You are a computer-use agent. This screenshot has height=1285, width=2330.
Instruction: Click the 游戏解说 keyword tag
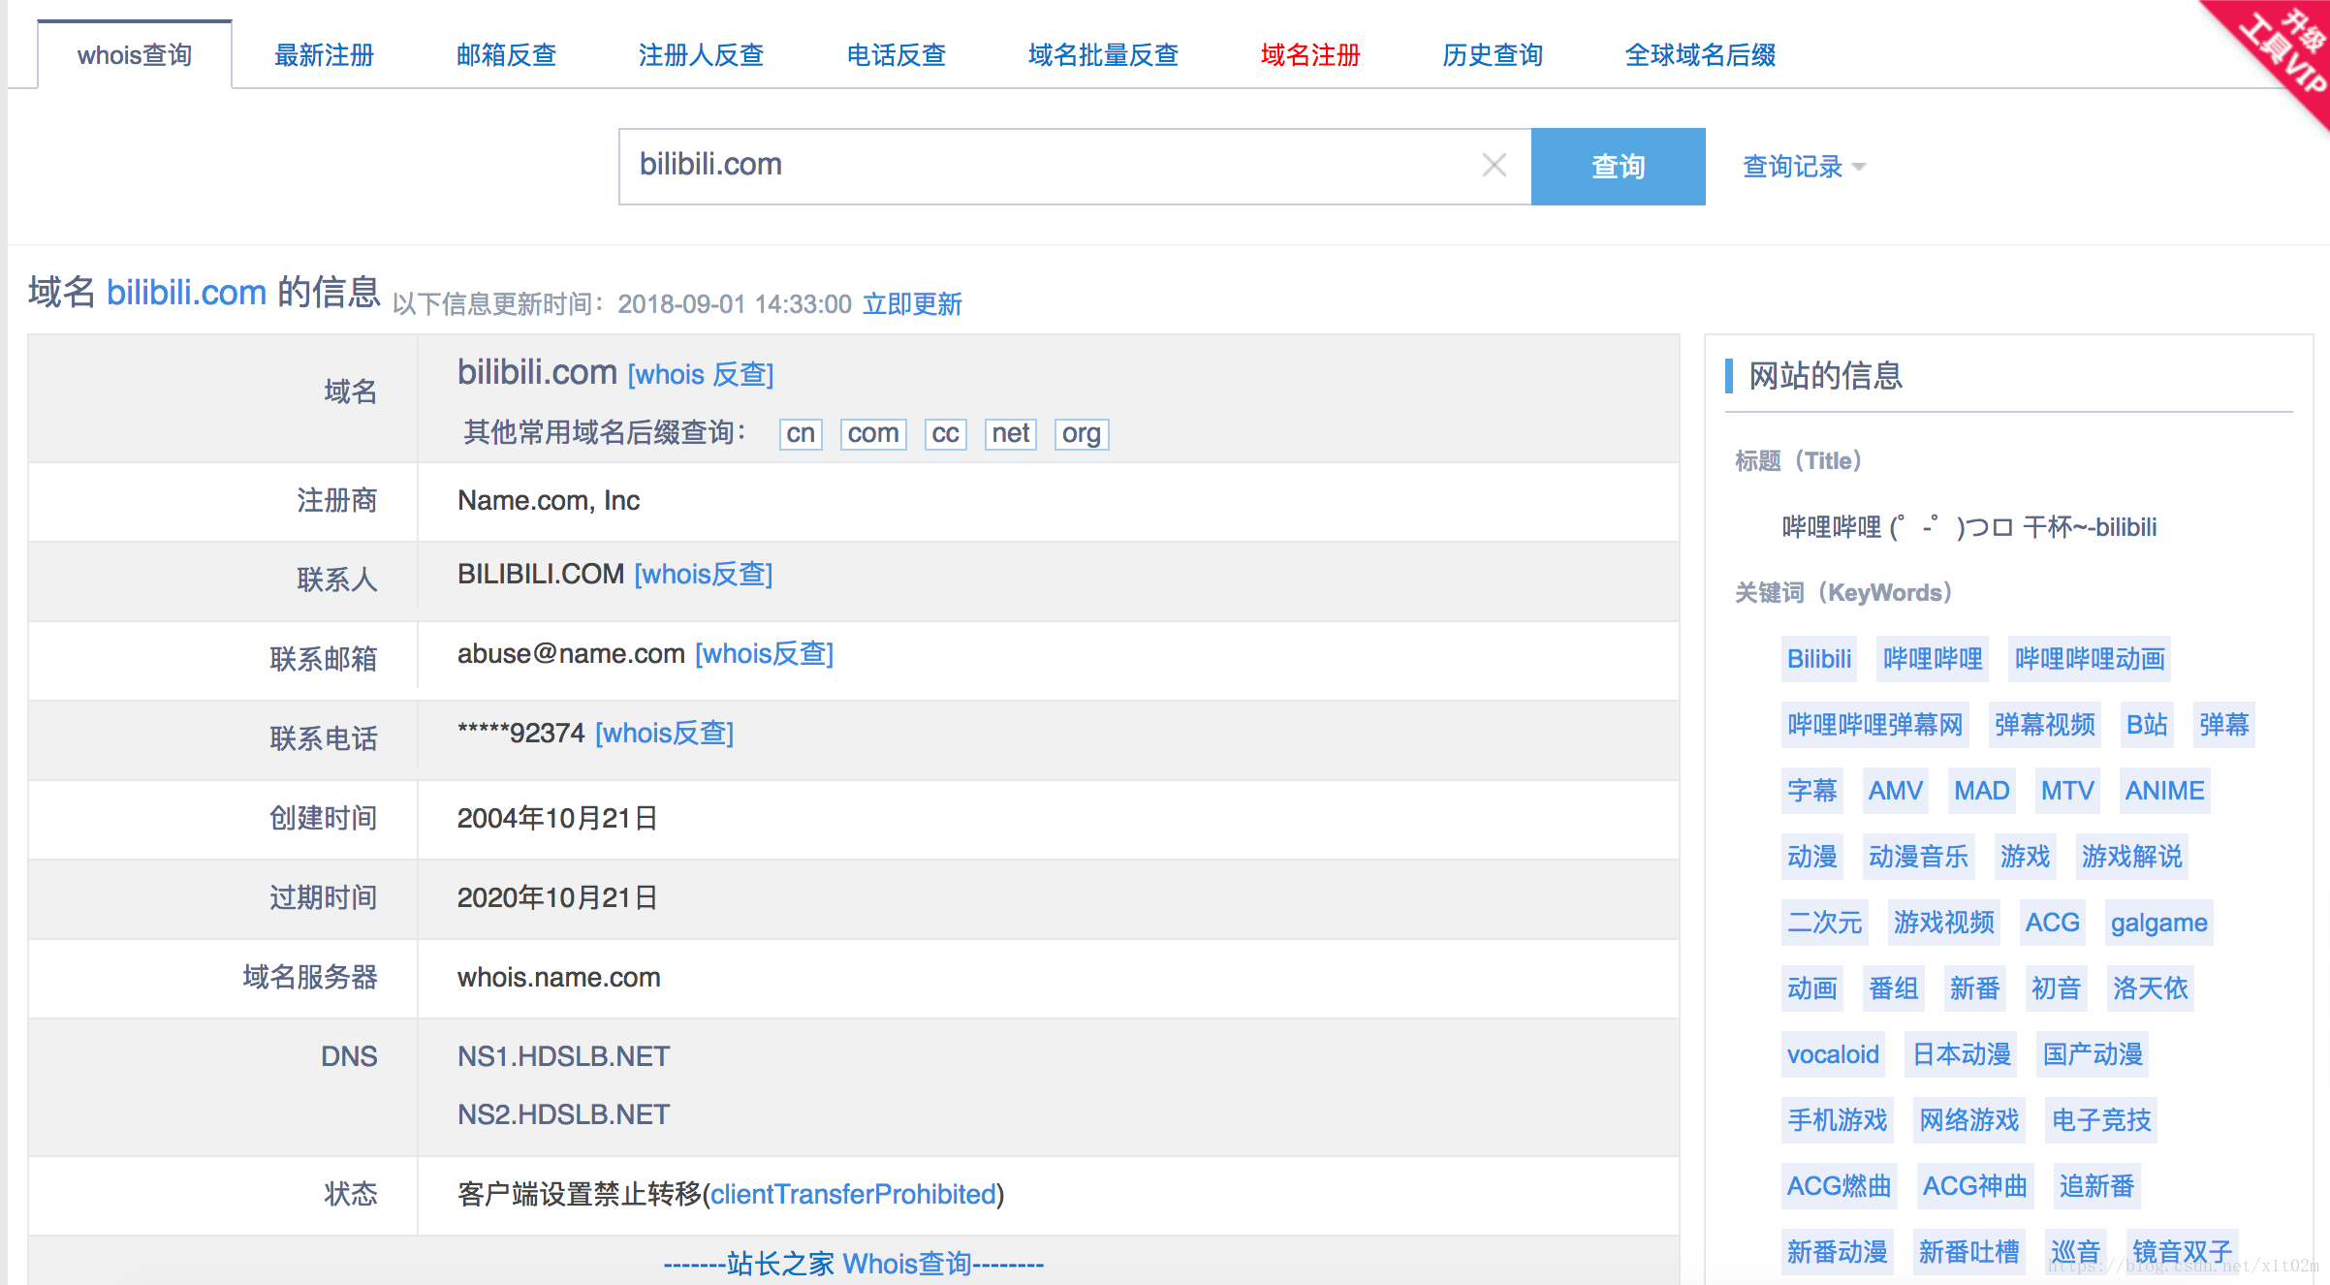click(x=2131, y=857)
